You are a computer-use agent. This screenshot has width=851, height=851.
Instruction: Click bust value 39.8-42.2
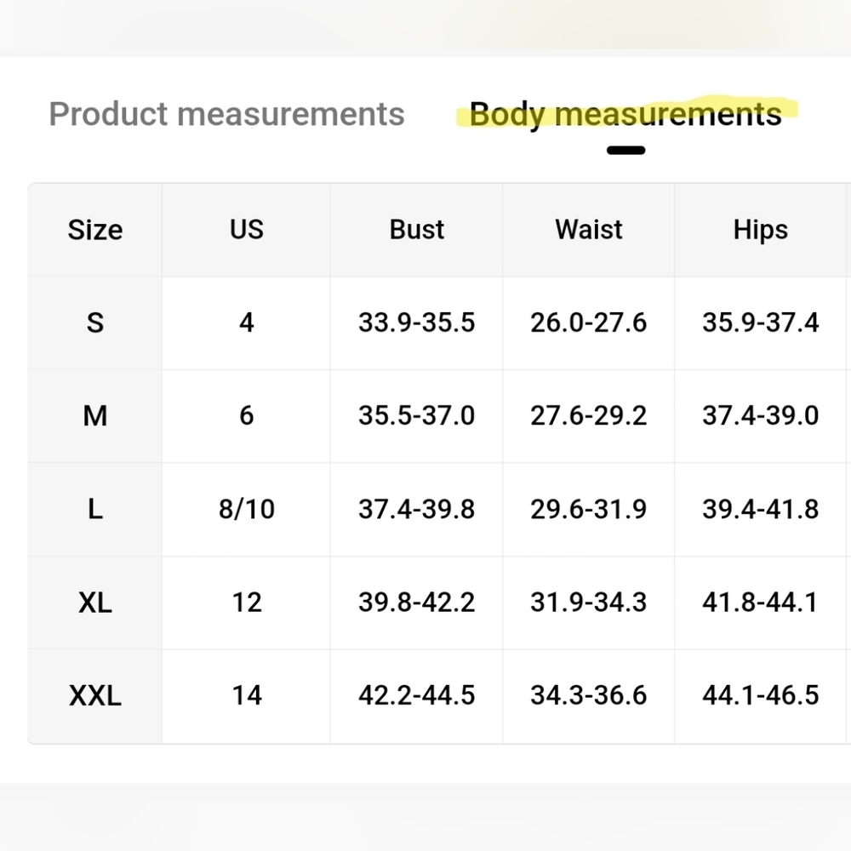[416, 603]
